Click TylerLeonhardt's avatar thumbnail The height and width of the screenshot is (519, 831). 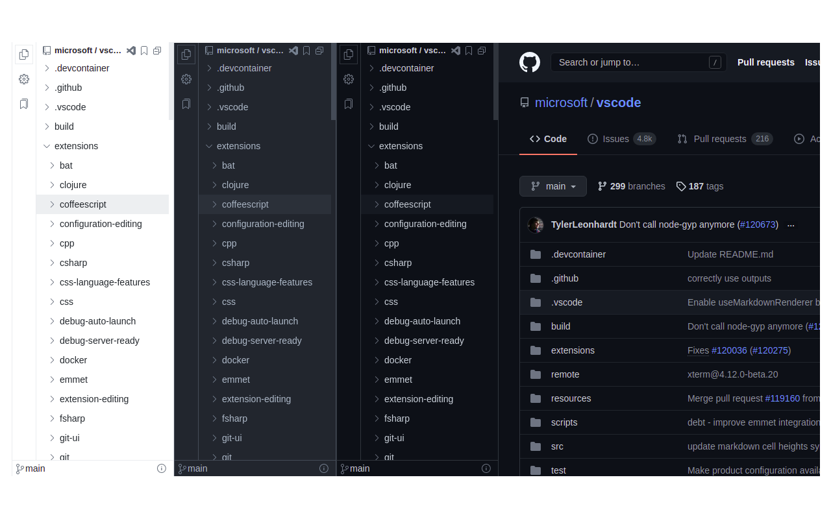click(x=536, y=225)
